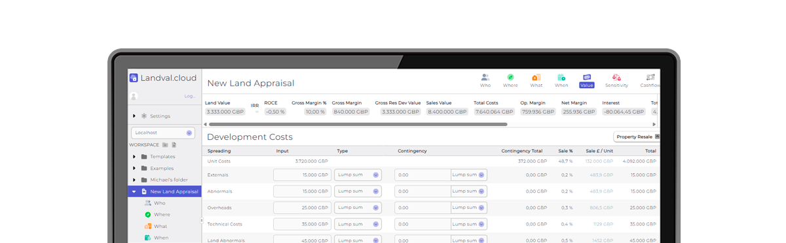Collapse the New Land Appraisal node
Screen dimensions: 786x243
click(x=134, y=191)
